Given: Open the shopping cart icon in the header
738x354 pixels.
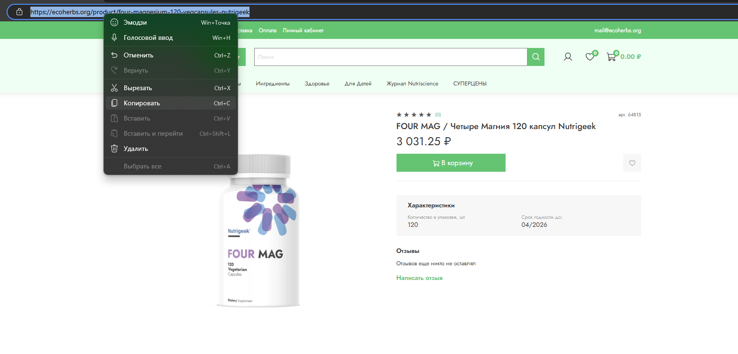Looking at the screenshot, I should click(x=611, y=57).
